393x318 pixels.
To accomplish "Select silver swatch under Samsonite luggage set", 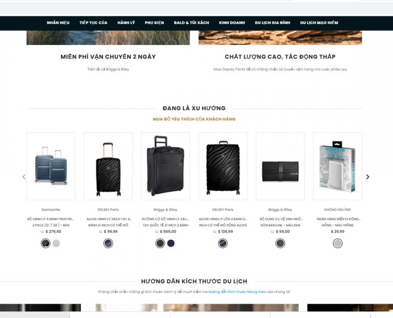I will click(56, 243).
